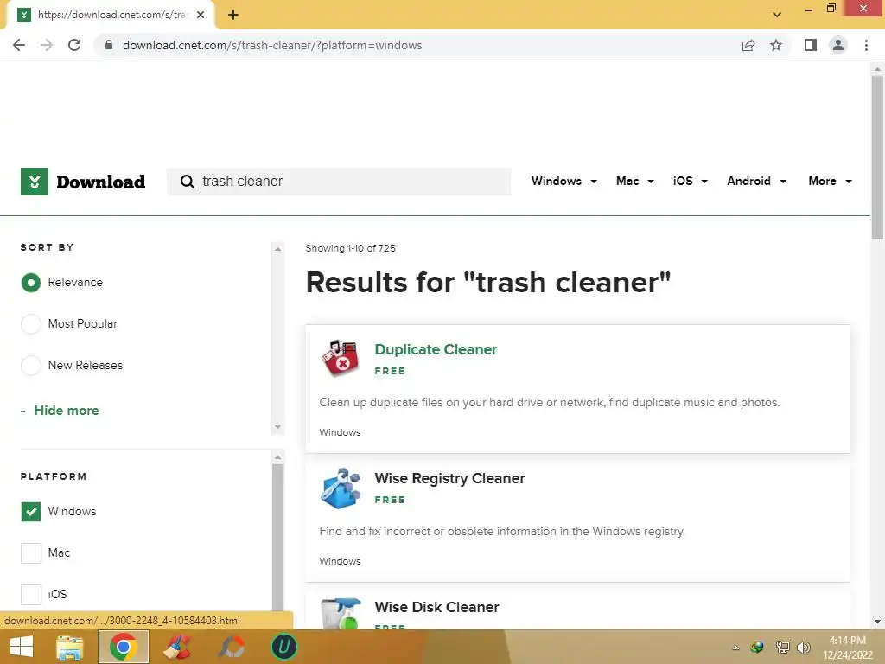Viewport: 885px width, 664px height.
Task: Check the Mac platform filter
Action: pos(31,552)
